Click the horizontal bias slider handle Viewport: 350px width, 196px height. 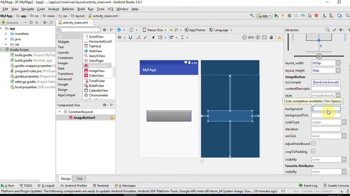(319, 56)
